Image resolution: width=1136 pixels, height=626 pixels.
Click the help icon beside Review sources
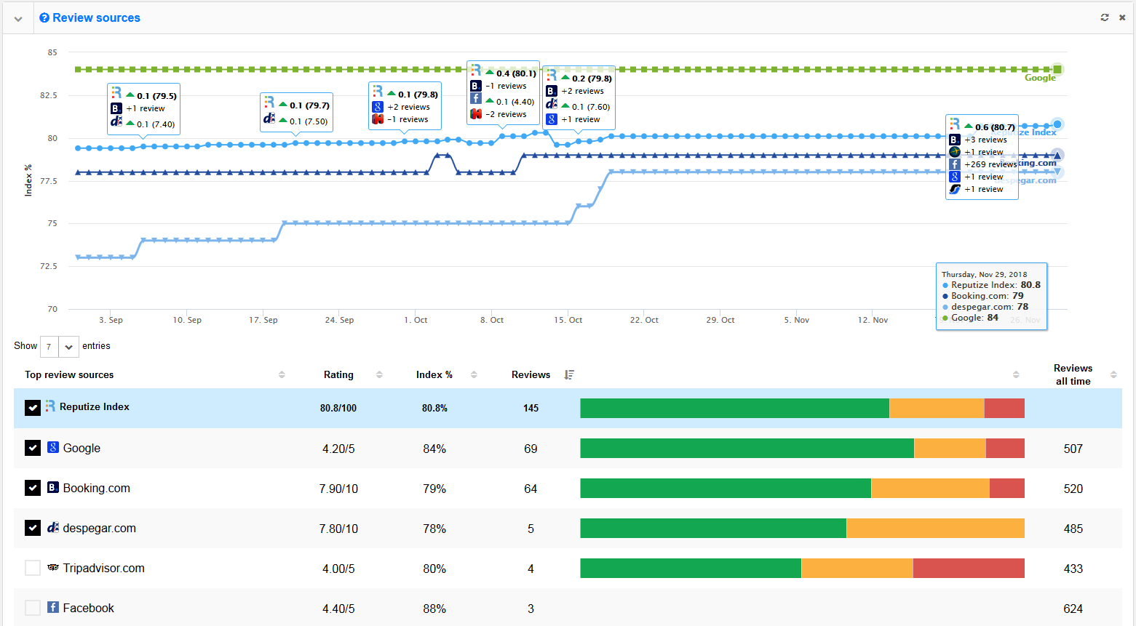tap(44, 17)
